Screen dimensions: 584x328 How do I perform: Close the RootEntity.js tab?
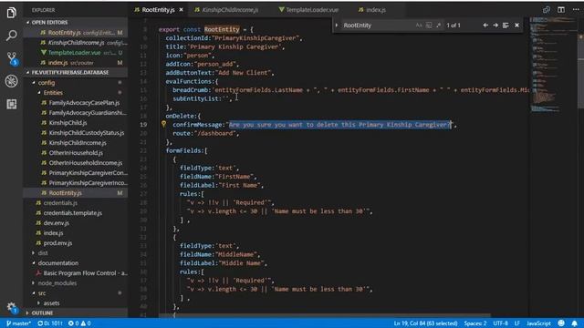[x=181, y=10]
